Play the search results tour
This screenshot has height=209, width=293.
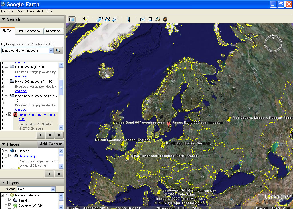(40, 135)
